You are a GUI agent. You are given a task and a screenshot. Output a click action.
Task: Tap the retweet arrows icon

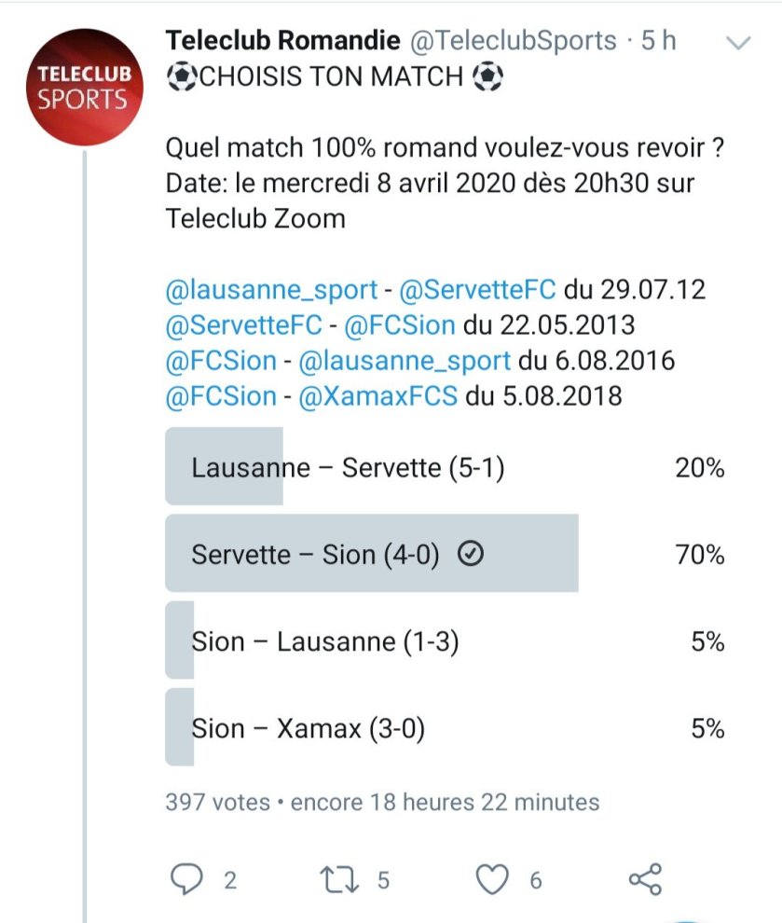[340, 878]
